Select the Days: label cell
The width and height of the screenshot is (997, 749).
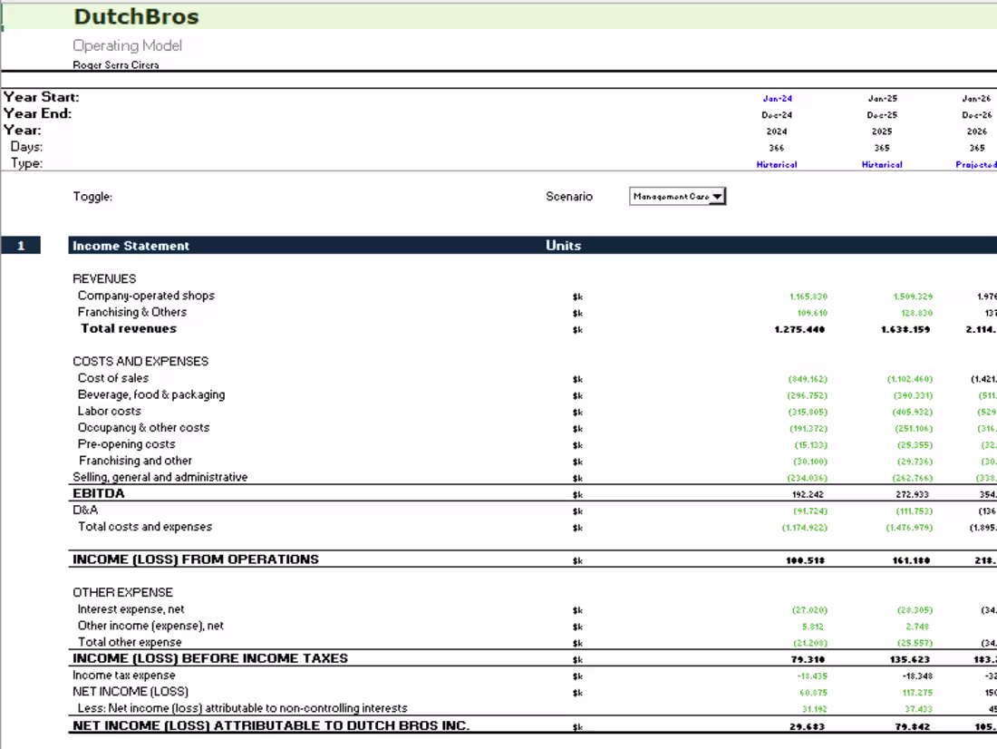pyautogui.click(x=26, y=147)
